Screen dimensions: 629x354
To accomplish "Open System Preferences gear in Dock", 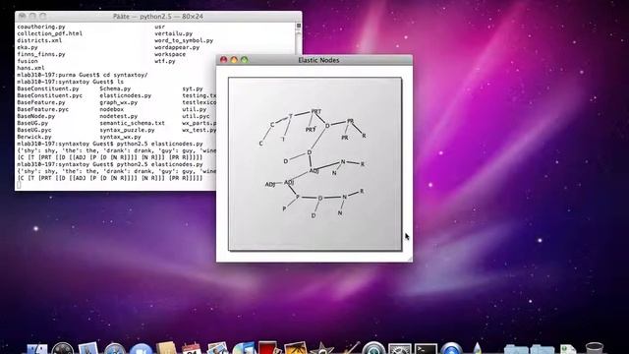I will [x=400, y=348].
